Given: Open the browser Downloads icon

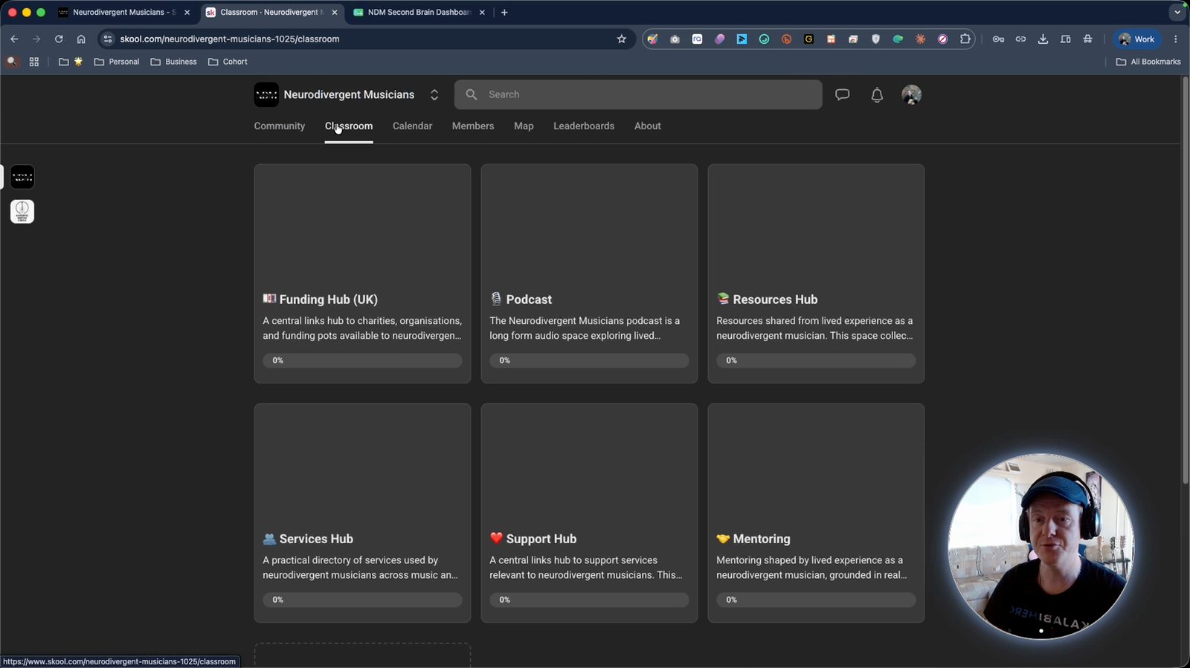Looking at the screenshot, I should [1043, 39].
